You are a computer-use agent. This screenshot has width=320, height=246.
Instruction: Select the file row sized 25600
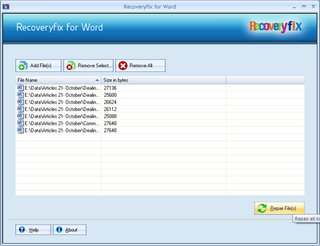160,95
